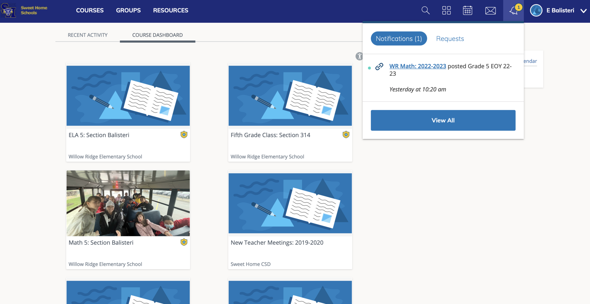Click the badge icon on Fifth Grade Class card
Image resolution: width=590 pixels, height=304 pixels.
coord(346,135)
